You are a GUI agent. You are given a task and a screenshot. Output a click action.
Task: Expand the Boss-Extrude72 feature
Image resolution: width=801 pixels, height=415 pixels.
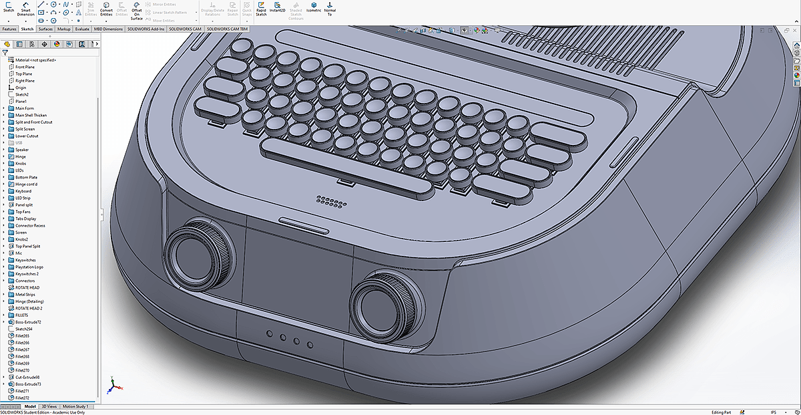3,322
